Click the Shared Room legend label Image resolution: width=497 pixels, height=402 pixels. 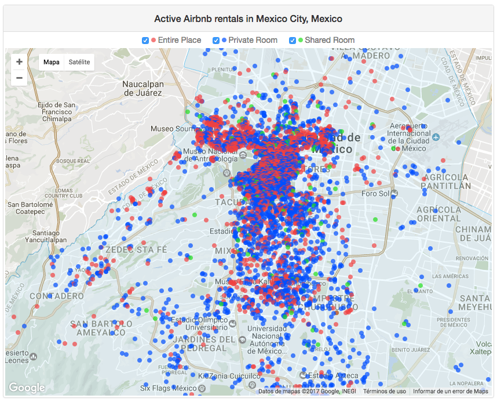pos(330,41)
